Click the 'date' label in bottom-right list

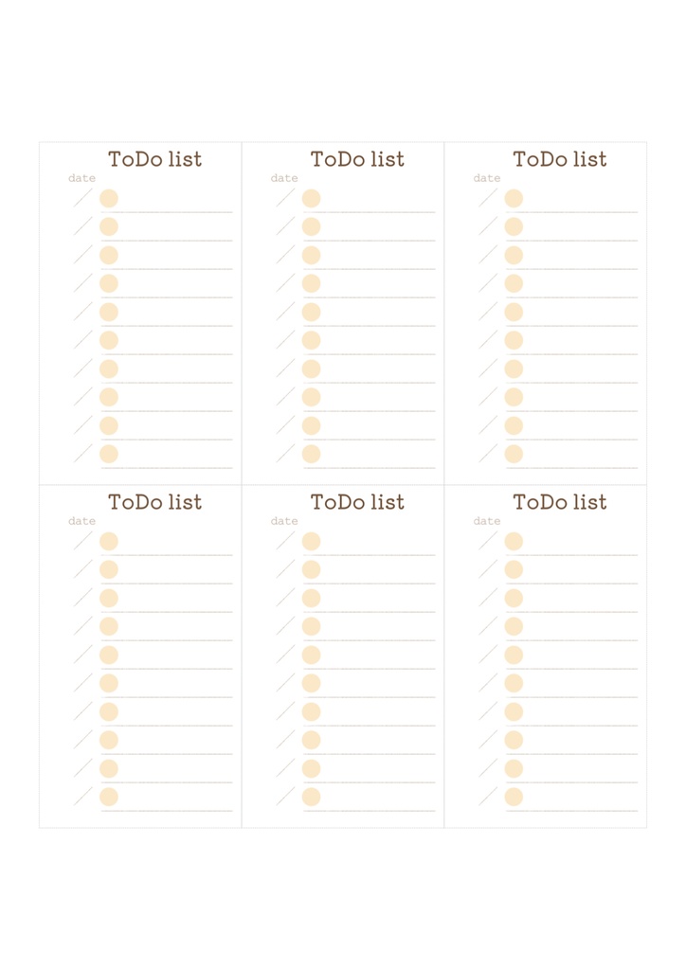point(487,521)
